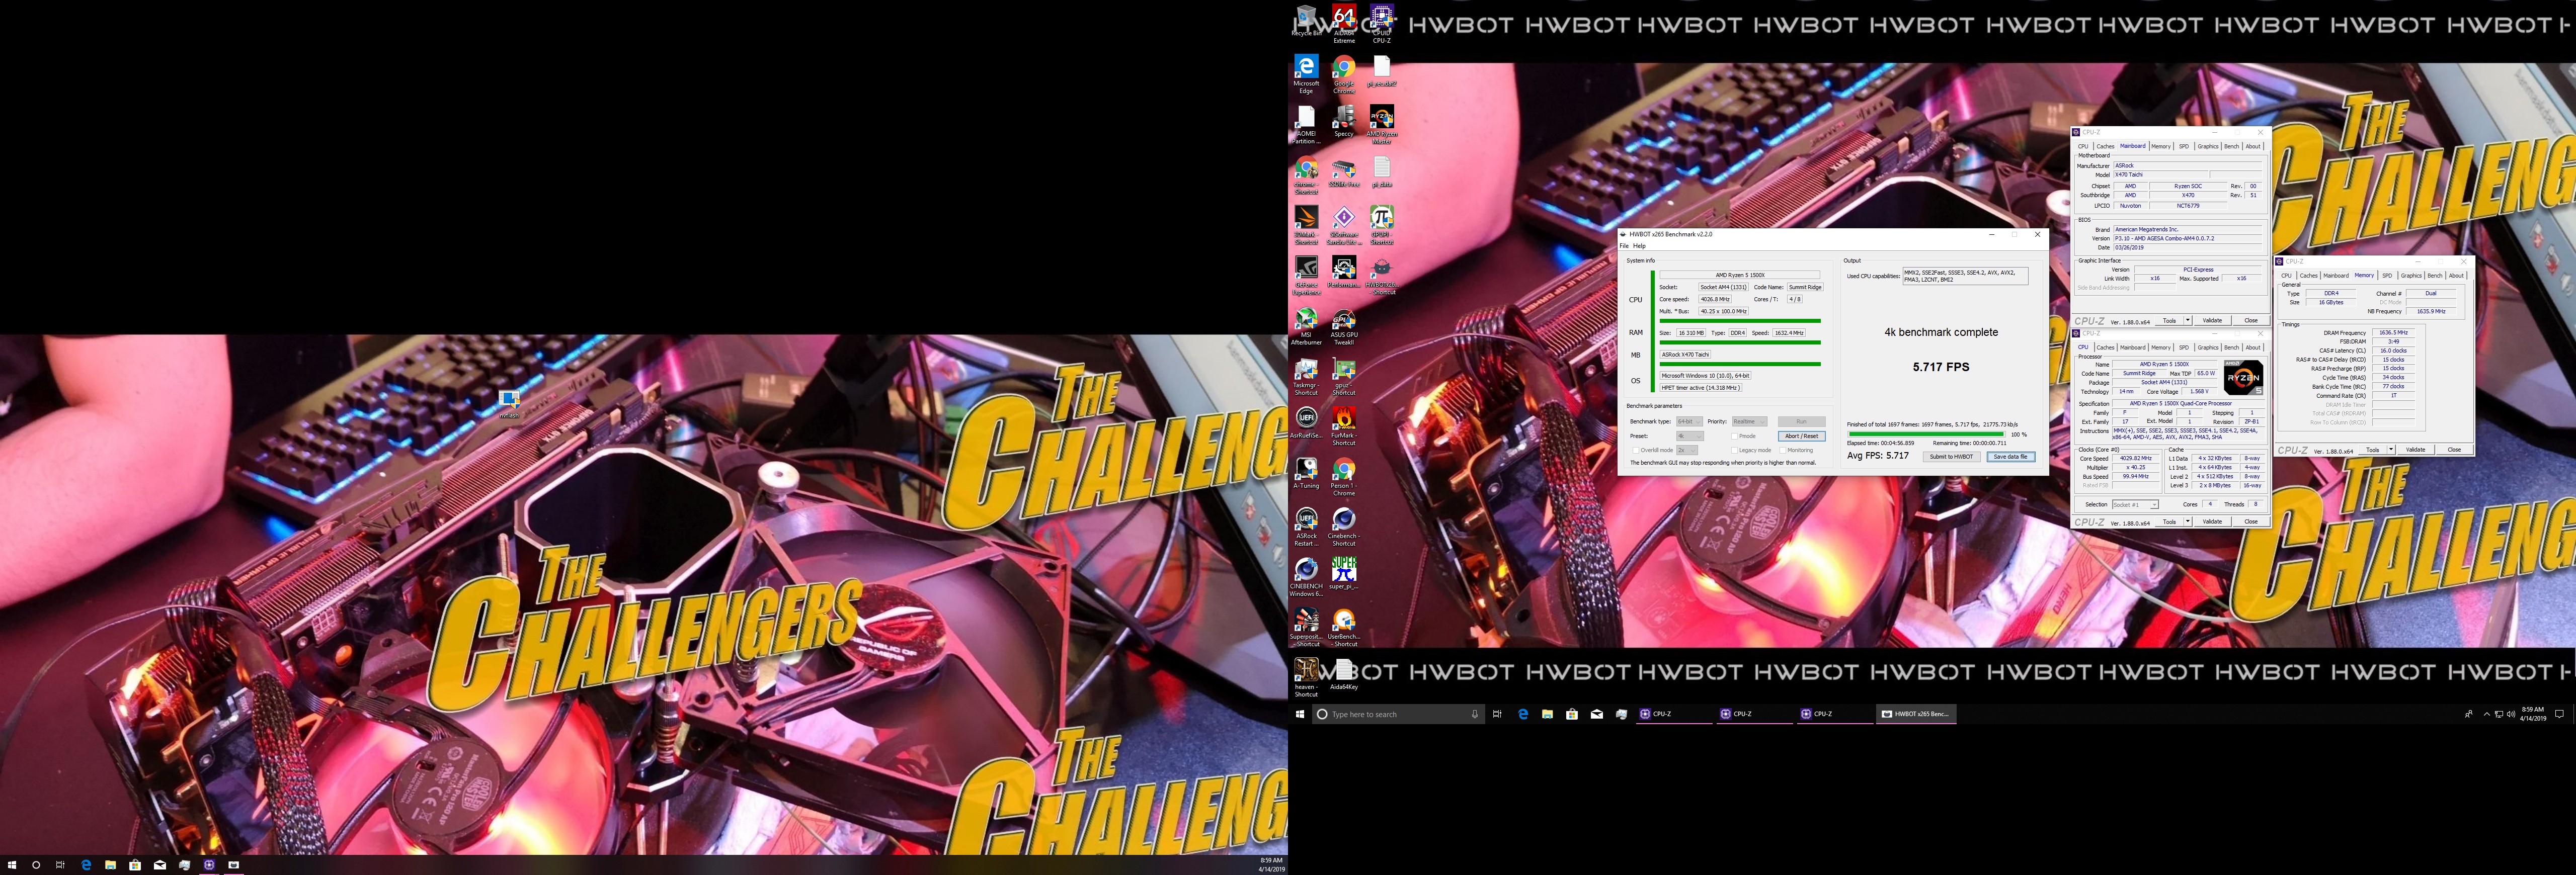Enable the Overkill mode checkbox
The width and height of the screenshot is (2576, 875).
(1635, 450)
